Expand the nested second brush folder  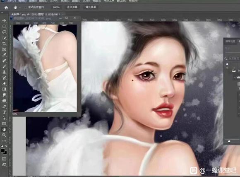click(x=235, y=77)
